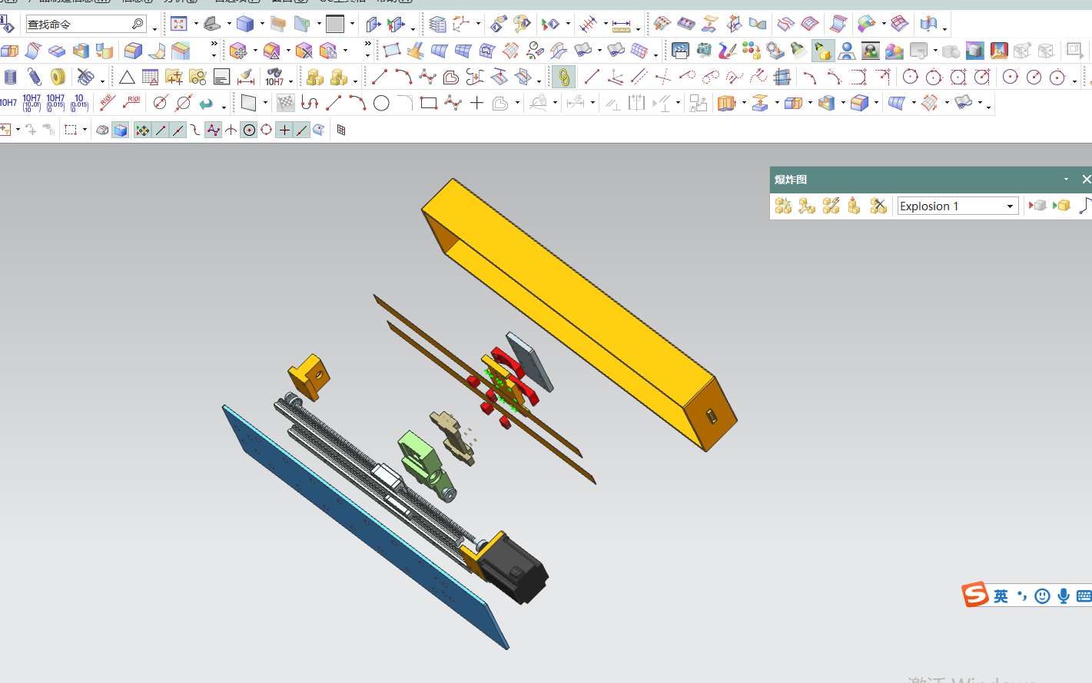
Task: Open the rendering style dropdown arrow
Action: (x=262, y=24)
